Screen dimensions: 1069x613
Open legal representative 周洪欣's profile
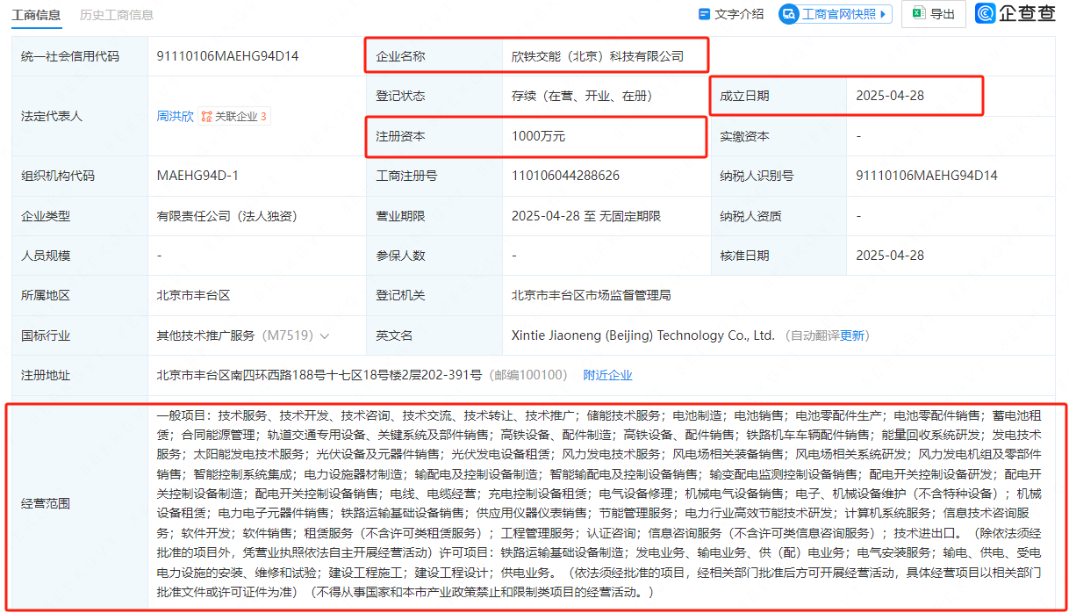coord(175,116)
